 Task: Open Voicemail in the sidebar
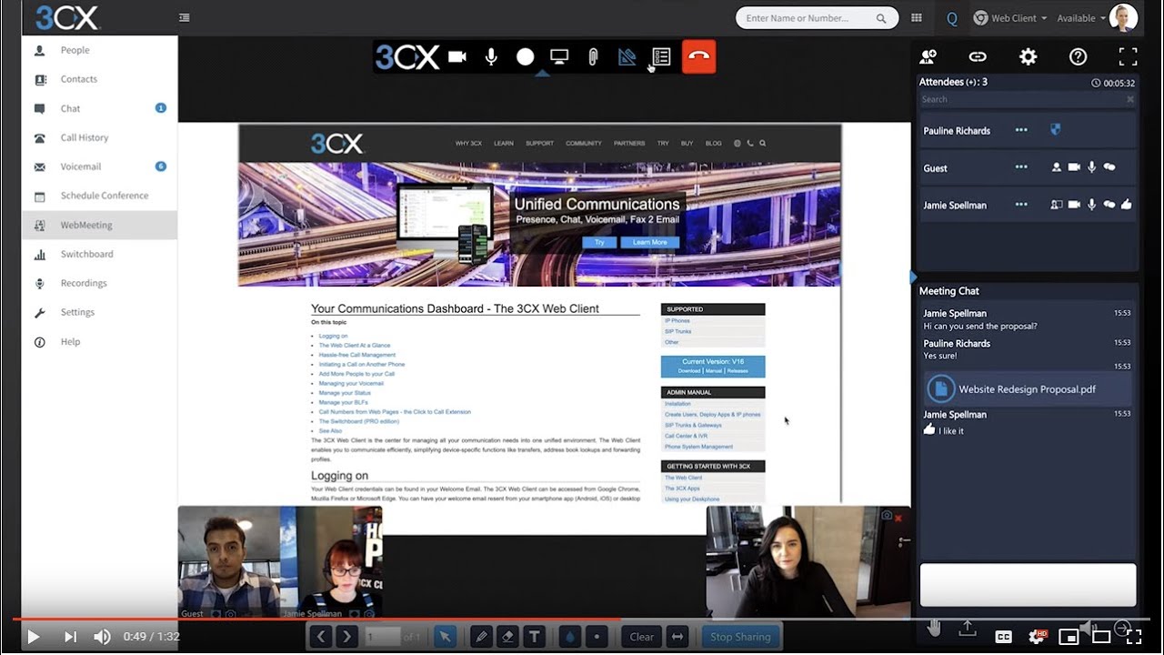(x=100, y=166)
